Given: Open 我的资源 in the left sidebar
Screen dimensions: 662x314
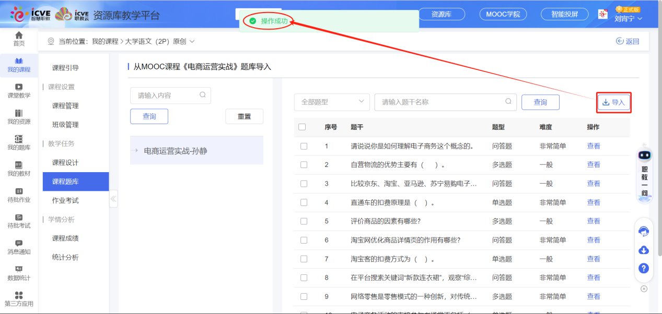Looking at the screenshot, I should [19, 117].
